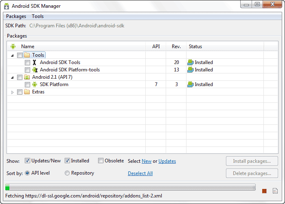Click the SDK Platform android icon
The image size is (285, 204).
[35, 84]
